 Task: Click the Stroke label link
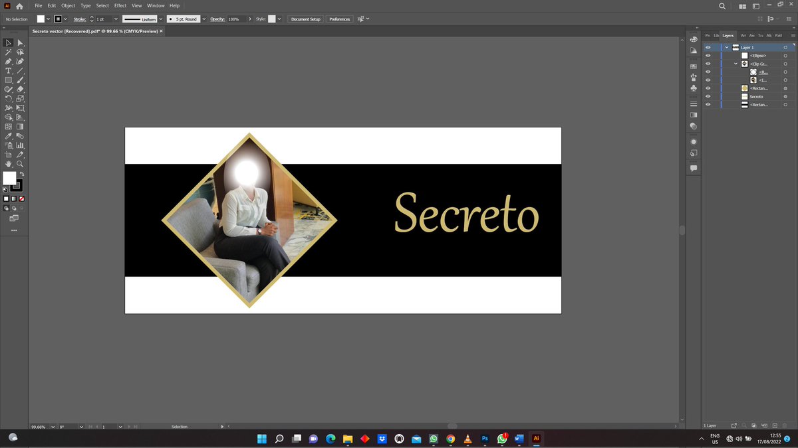coord(79,19)
